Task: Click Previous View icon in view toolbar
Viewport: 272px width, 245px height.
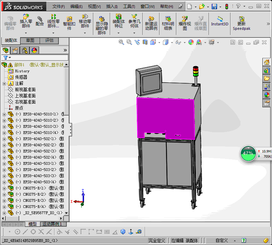Action: (x=137, y=42)
